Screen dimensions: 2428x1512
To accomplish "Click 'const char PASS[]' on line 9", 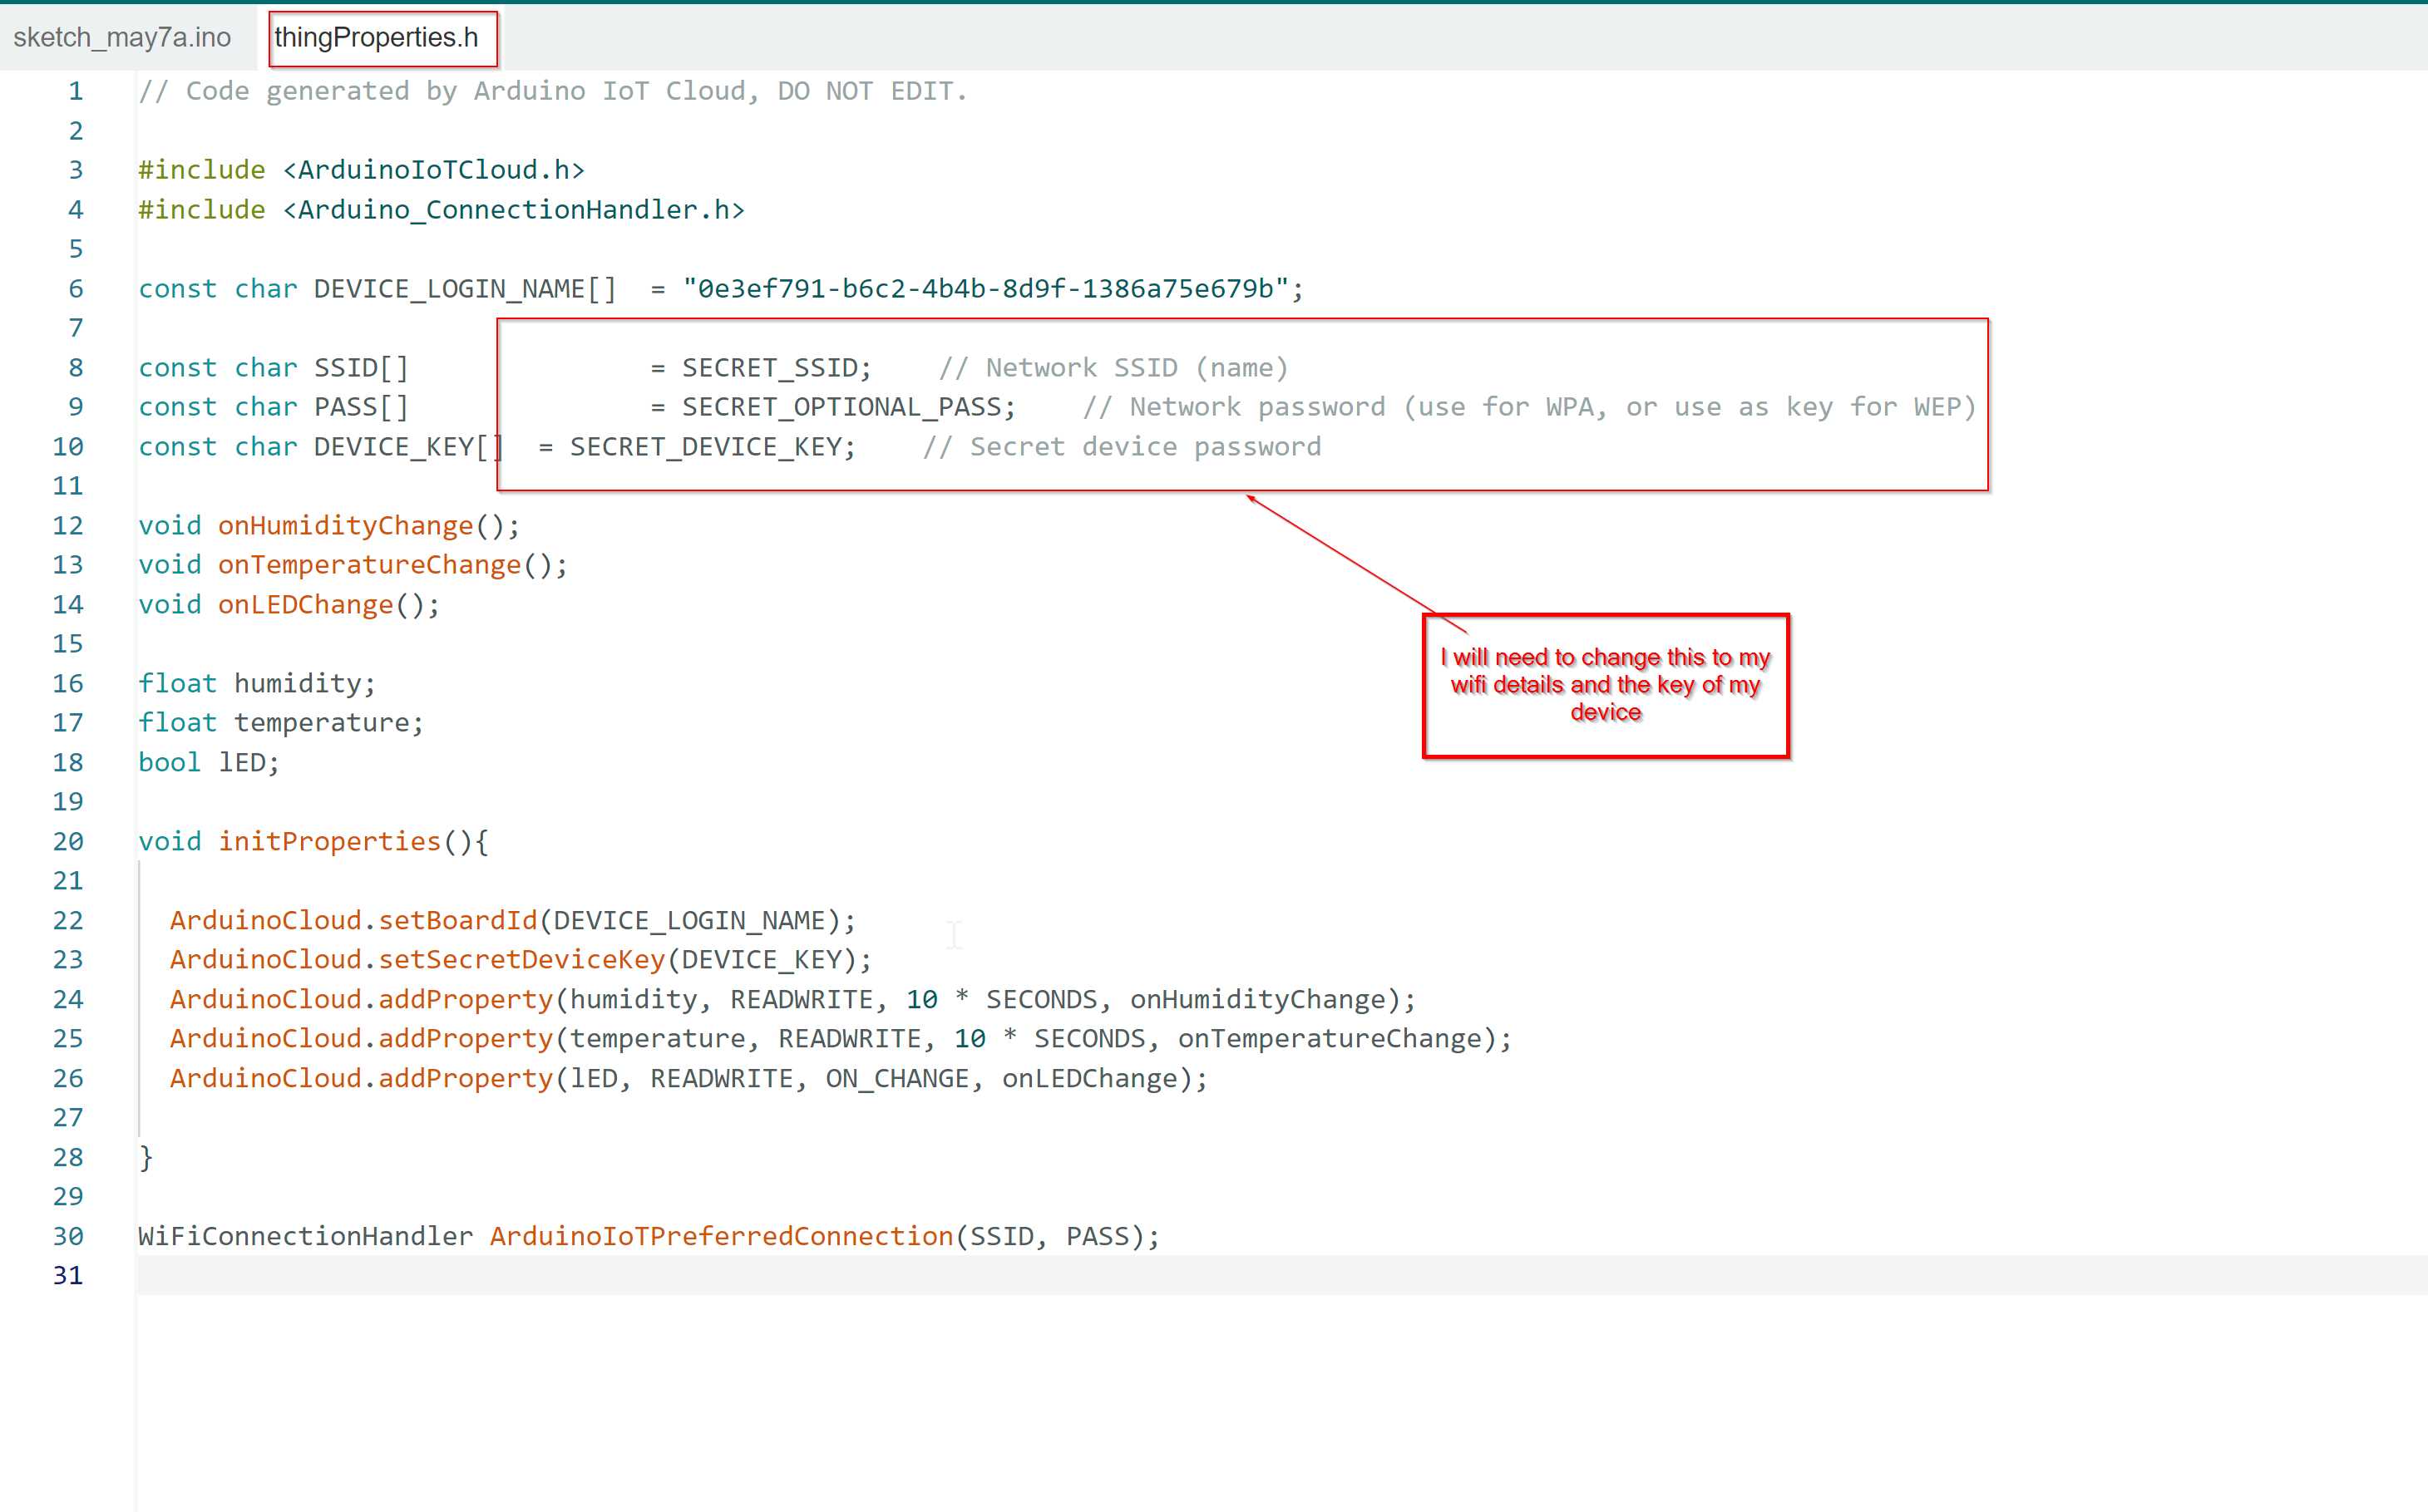I will (x=273, y=407).
